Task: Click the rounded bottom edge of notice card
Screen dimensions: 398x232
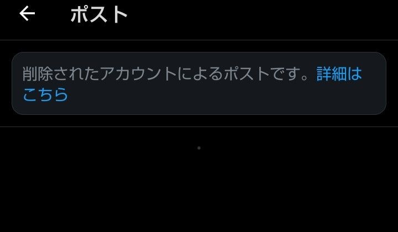Action: pos(199,114)
